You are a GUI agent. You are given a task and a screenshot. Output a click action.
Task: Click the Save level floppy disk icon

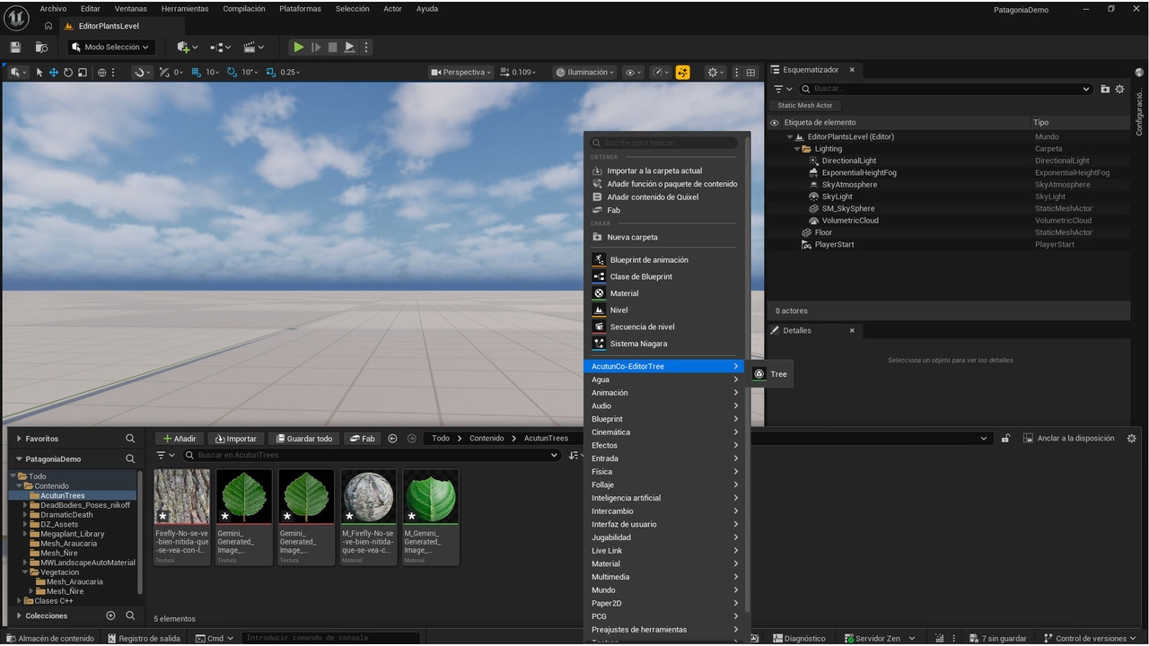click(x=15, y=47)
